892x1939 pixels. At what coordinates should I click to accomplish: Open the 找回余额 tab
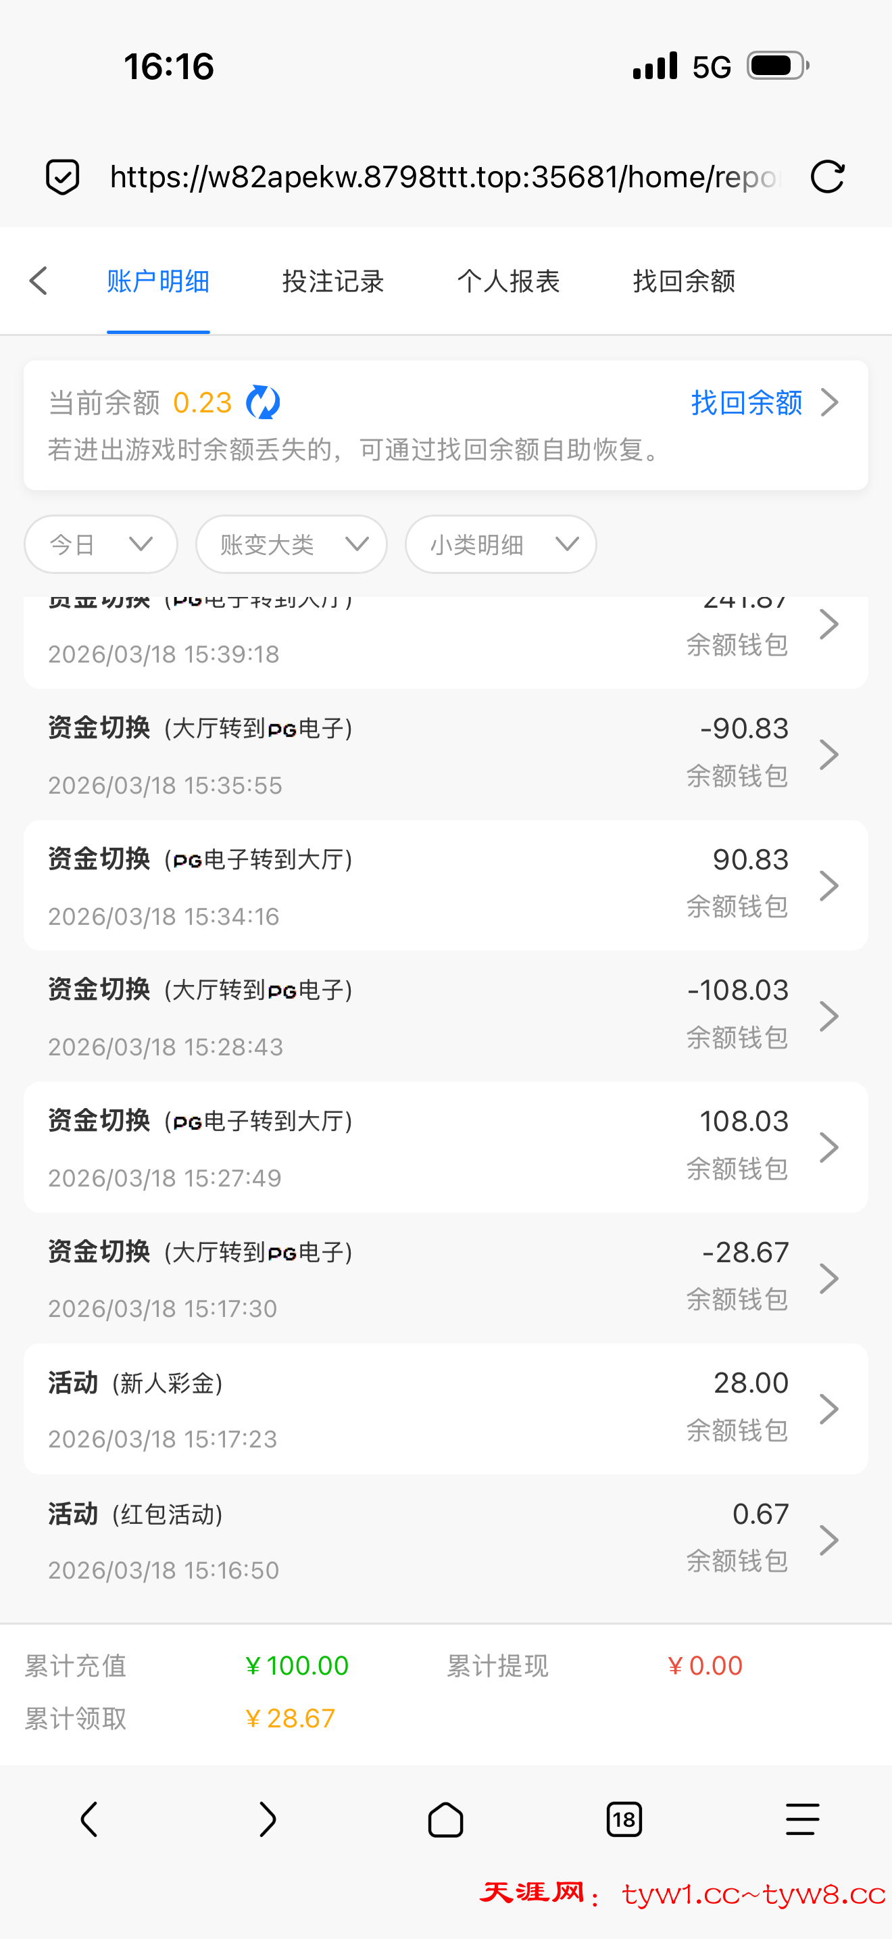pos(684,281)
